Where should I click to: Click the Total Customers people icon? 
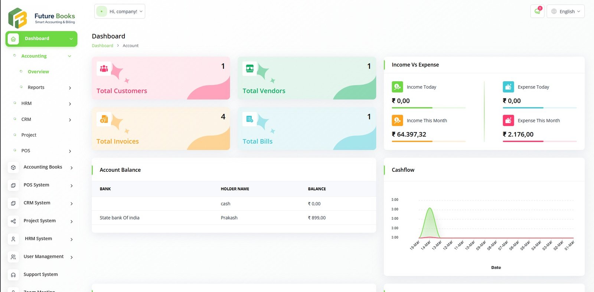[x=104, y=69]
